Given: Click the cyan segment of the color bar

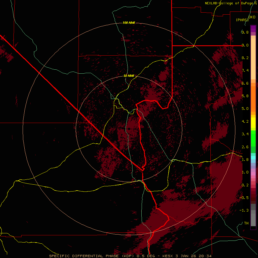Looking at the screenshot, I should coord(253,158).
